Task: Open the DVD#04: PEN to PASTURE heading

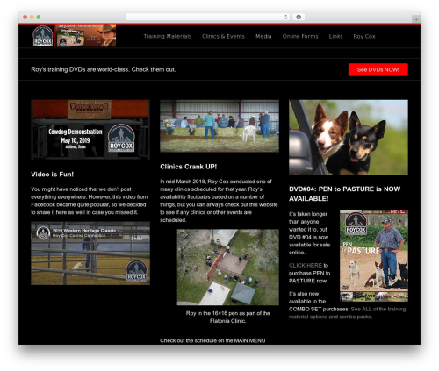Action: pyautogui.click(x=344, y=194)
